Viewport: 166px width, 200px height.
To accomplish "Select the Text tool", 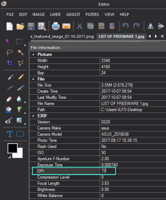I will [x=10, y=134].
